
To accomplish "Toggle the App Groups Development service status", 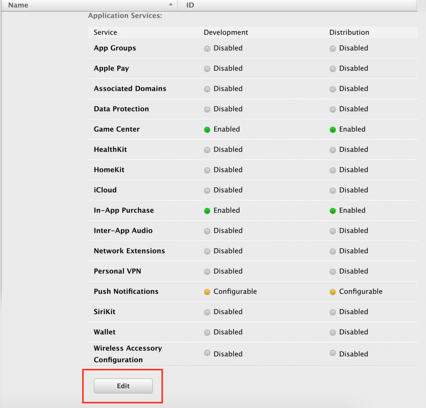I will [x=207, y=49].
